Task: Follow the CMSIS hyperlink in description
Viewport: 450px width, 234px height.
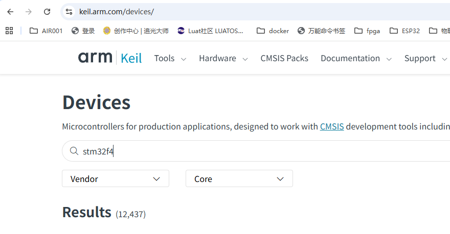Action: click(x=332, y=126)
